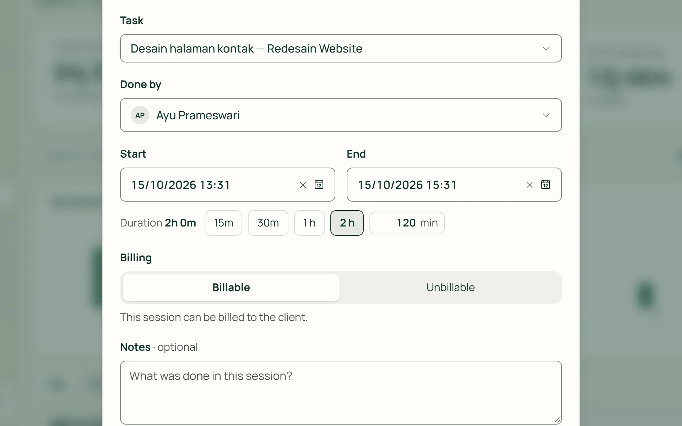Click the Duration 2h 0m value
Screen dimensions: 682x426
point(180,223)
